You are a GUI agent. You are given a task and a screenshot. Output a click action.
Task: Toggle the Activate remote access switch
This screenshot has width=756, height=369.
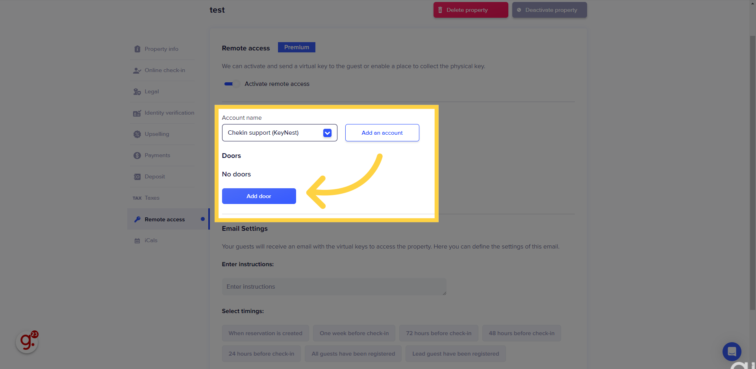pos(232,84)
